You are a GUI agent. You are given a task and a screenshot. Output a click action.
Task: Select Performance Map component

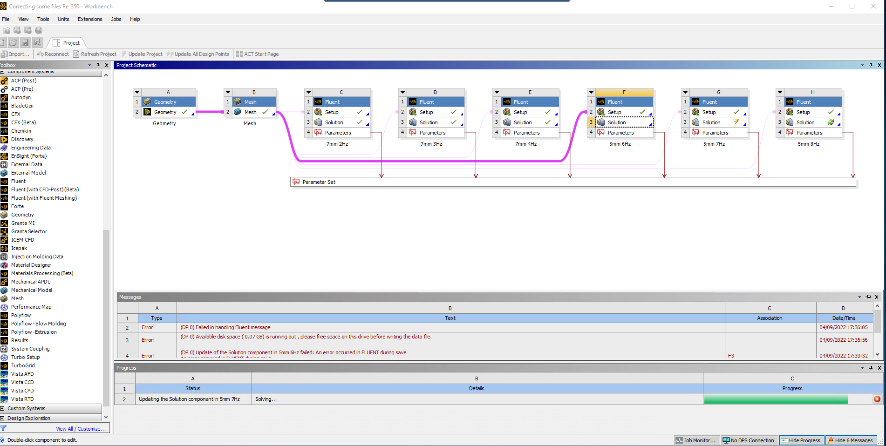[31, 307]
